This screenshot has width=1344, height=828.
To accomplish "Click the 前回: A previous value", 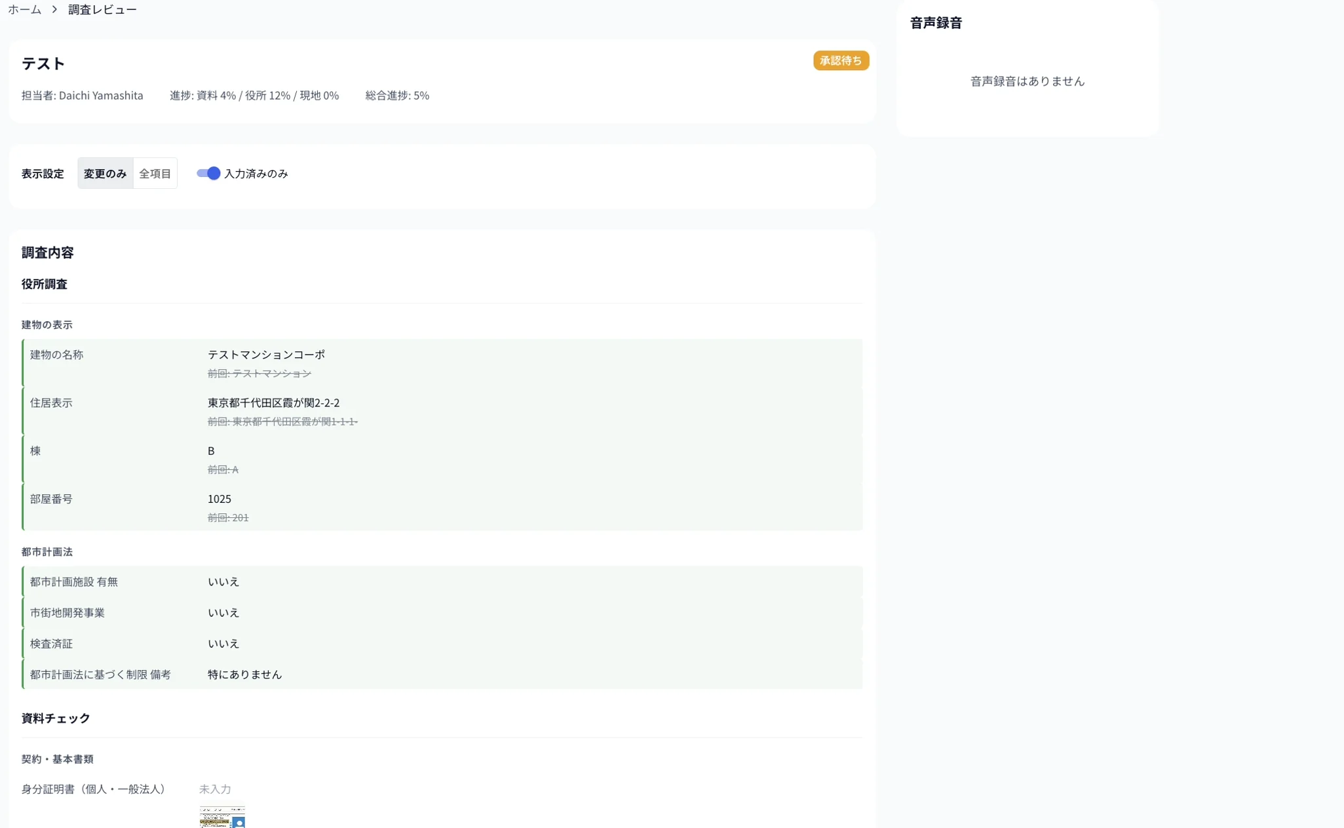I will click(x=223, y=469).
